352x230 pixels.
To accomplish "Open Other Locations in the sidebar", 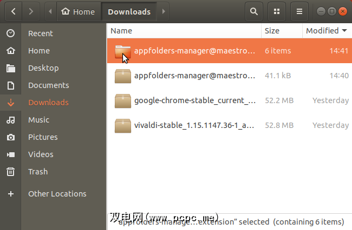I will click(57, 194).
